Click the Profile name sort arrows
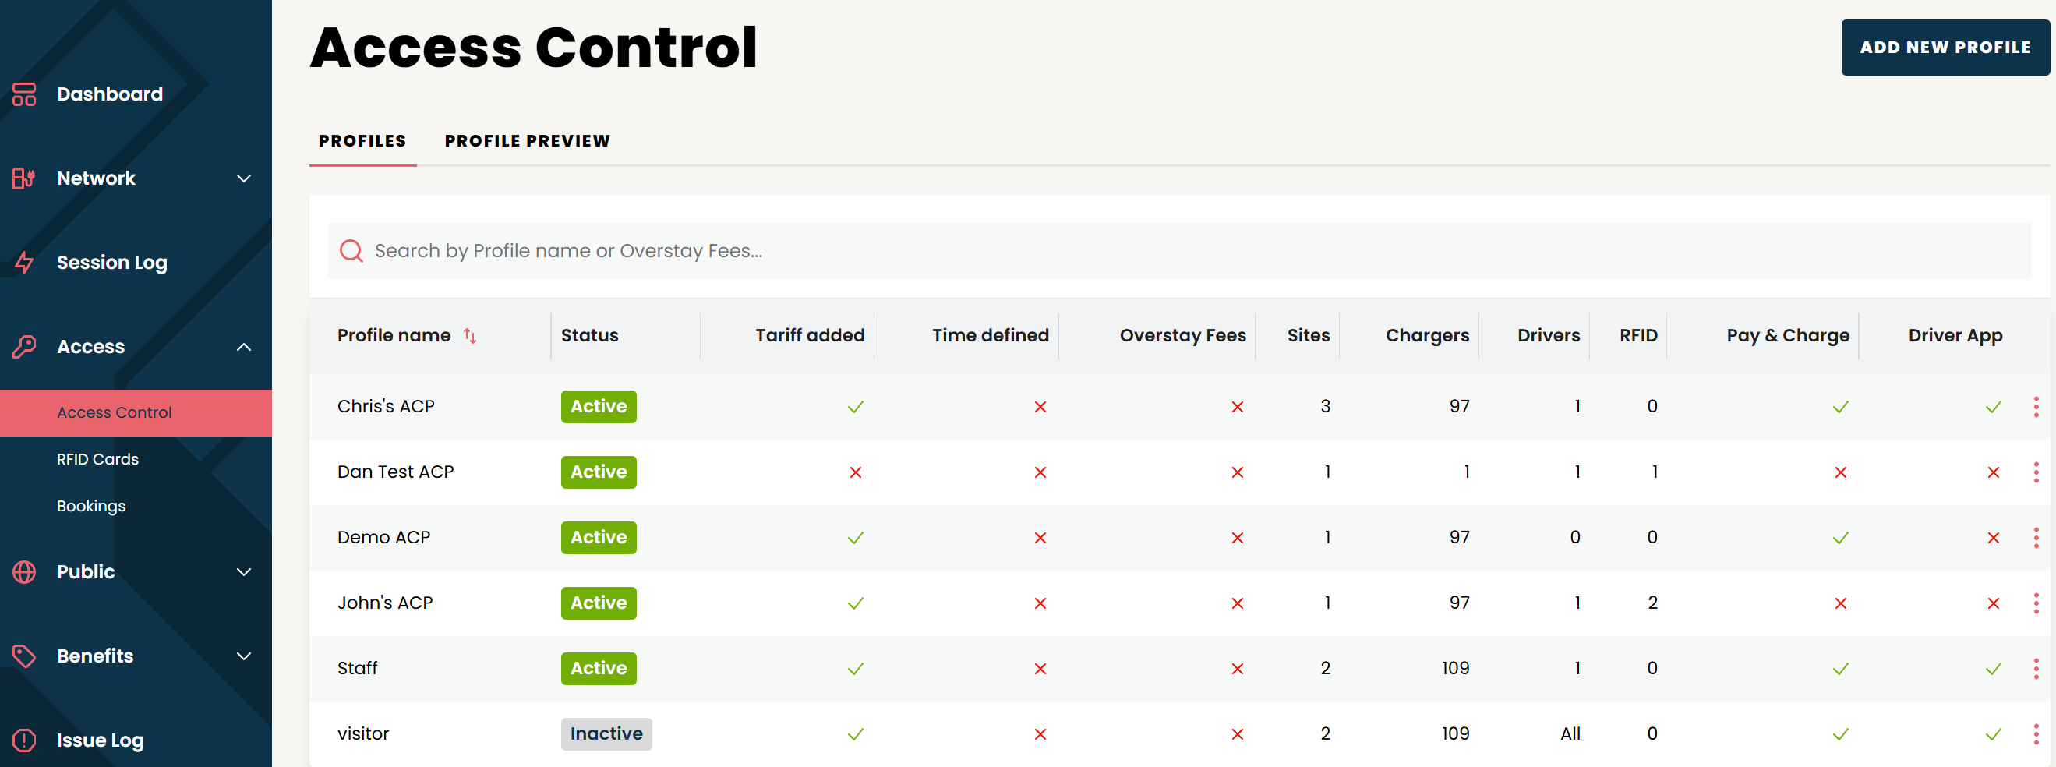This screenshot has height=767, width=2056. point(469,336)
